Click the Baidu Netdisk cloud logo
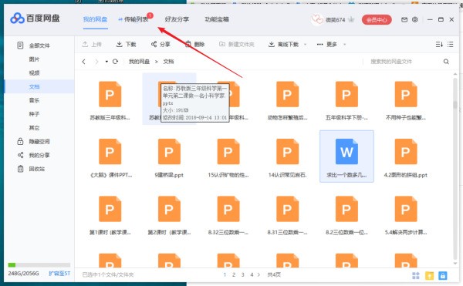The image size is (463, 286). (x=17, y=19)
